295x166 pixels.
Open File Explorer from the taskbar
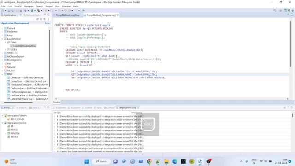pyautogui.click(x=166, y=161)
